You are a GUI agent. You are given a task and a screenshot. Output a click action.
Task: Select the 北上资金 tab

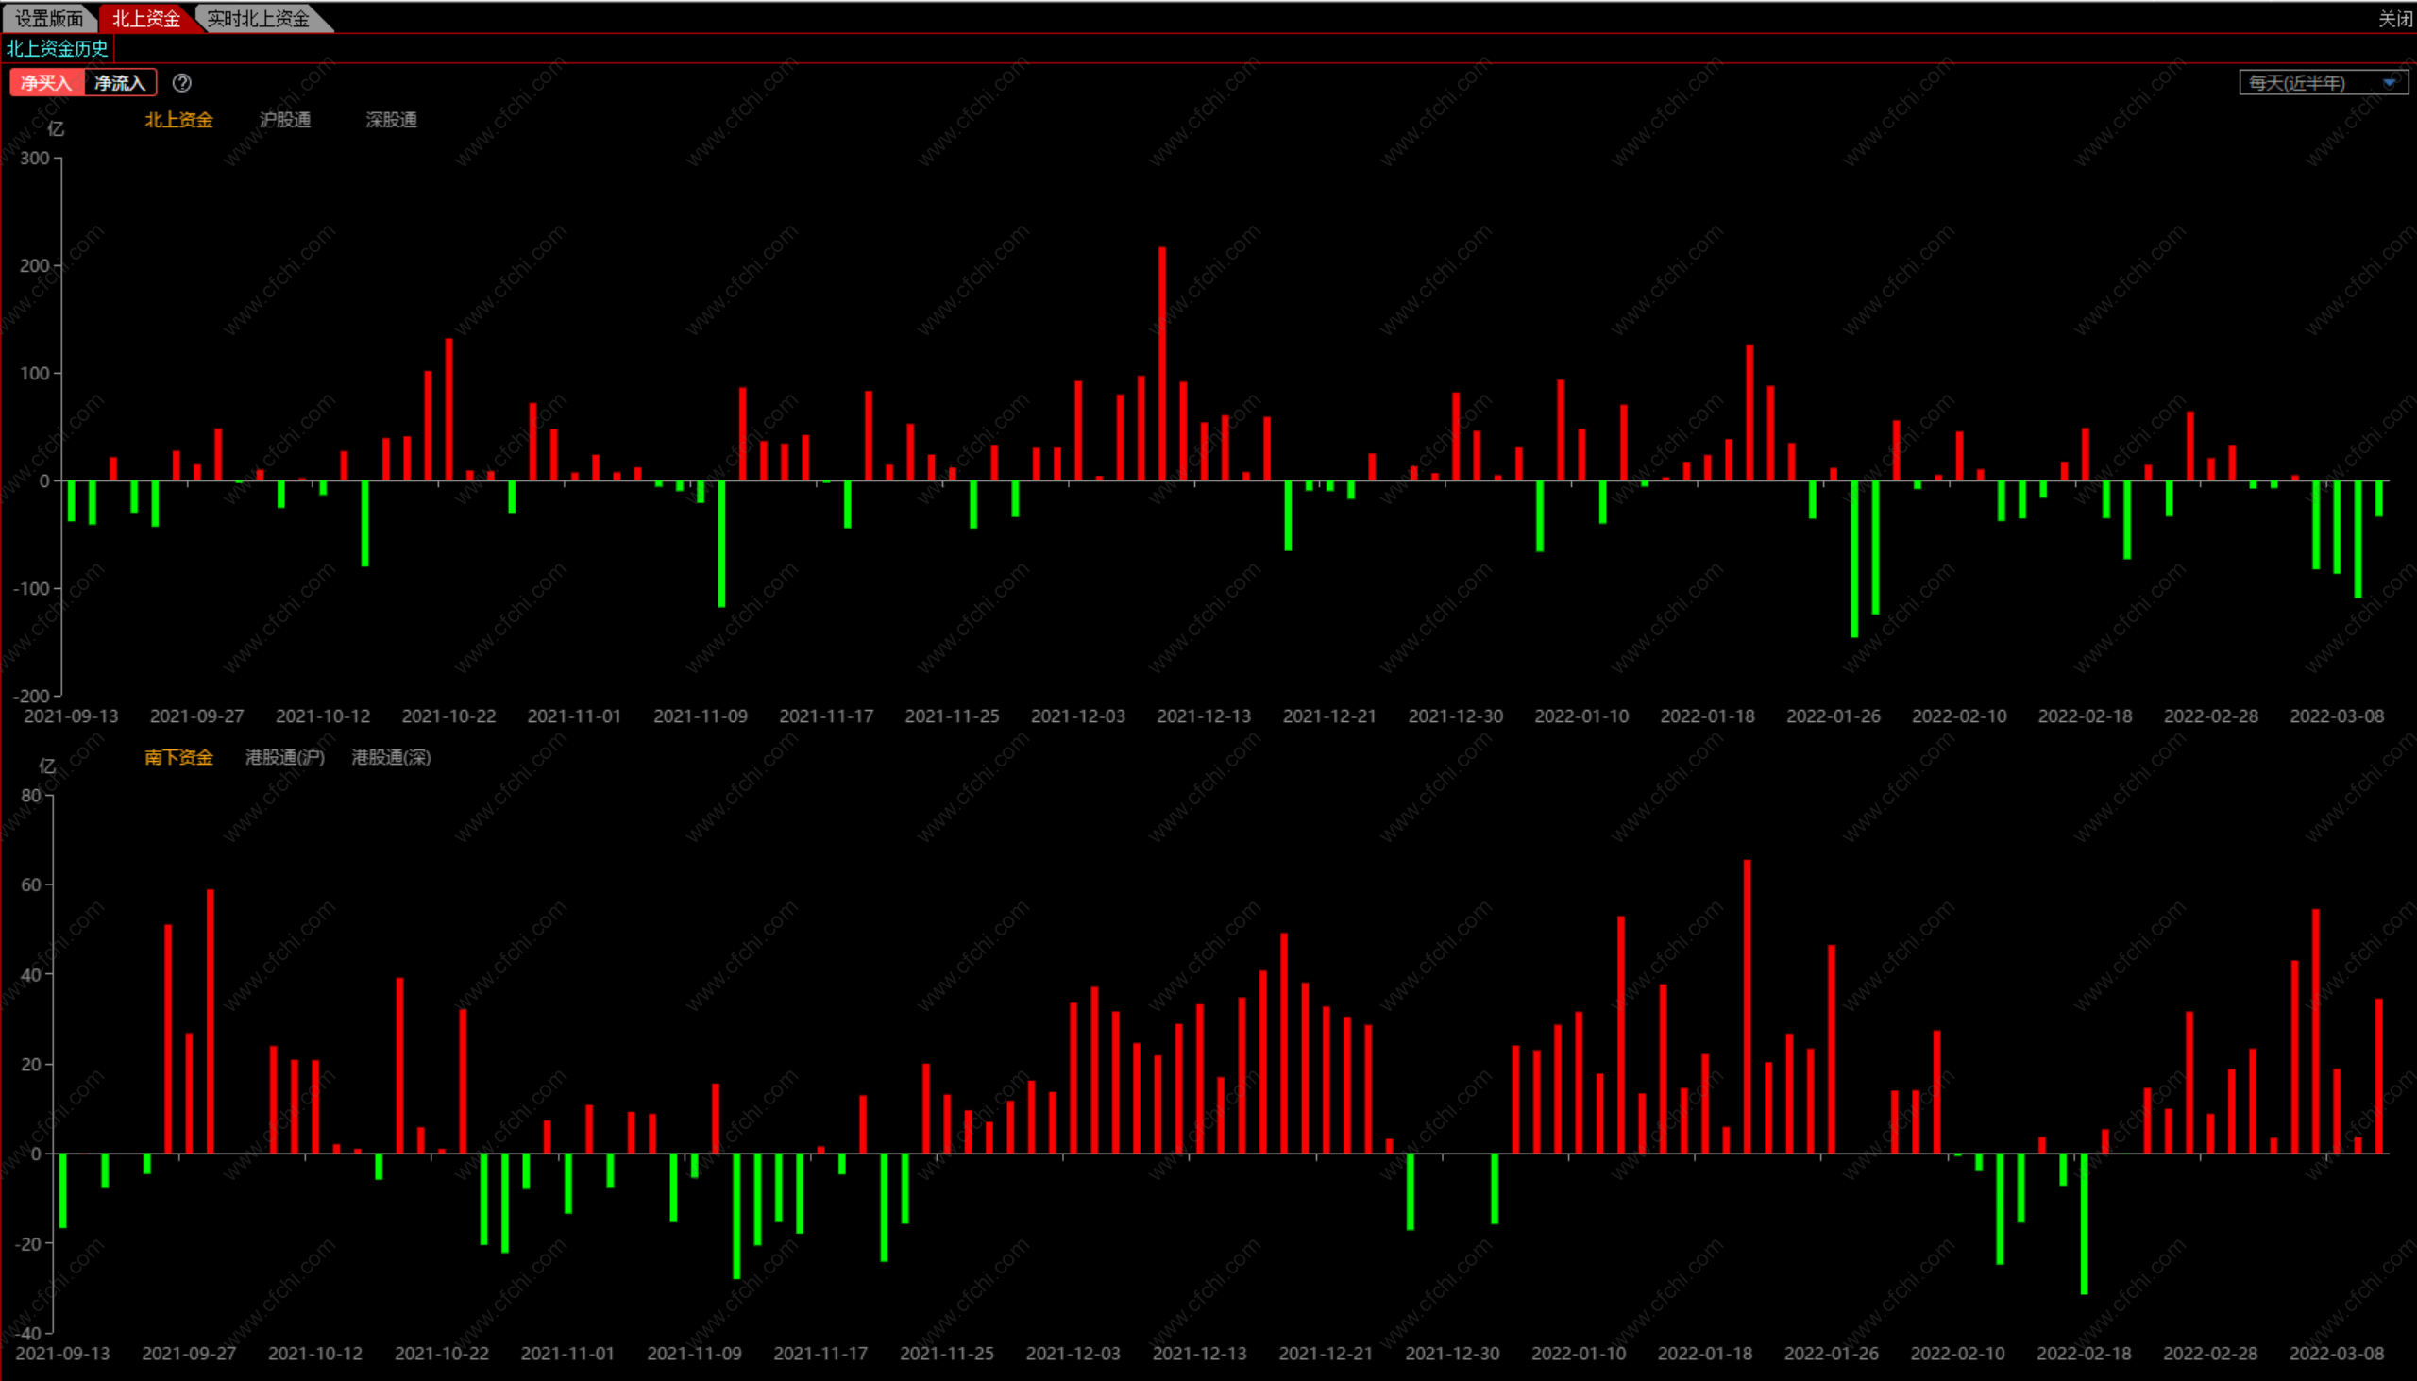click(146, 18)
